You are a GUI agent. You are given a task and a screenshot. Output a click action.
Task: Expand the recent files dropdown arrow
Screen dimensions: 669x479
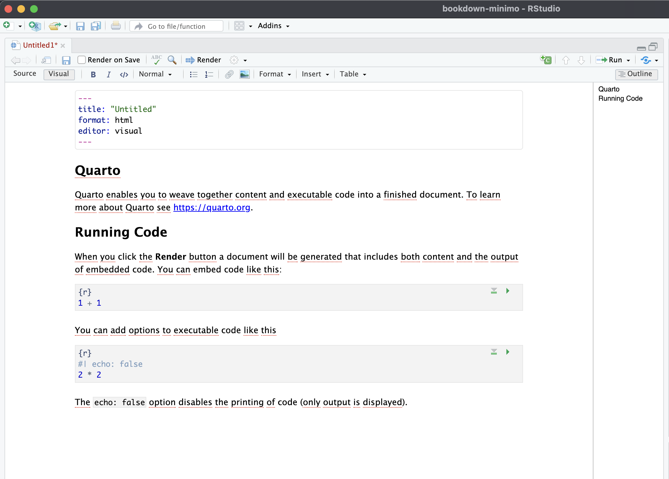click(x=66, y=26)
